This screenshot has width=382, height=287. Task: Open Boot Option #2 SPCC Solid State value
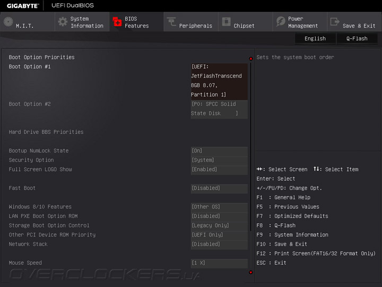219,108
